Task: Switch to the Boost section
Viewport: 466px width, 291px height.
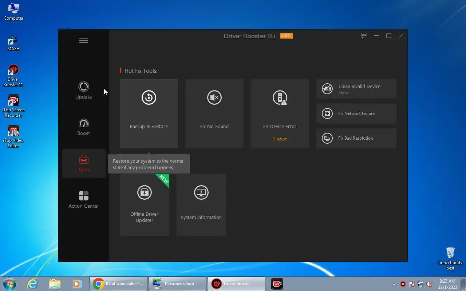Action: pos(84,127)
